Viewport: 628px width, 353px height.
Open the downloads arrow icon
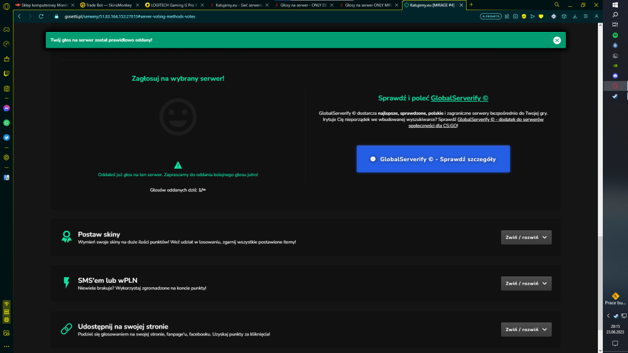click(x=575, y=16)
